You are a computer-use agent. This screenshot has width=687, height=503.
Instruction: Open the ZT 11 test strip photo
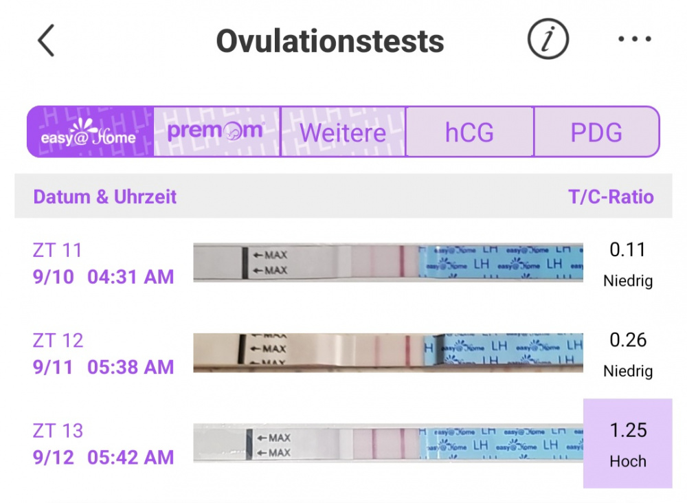click(388, 262)
